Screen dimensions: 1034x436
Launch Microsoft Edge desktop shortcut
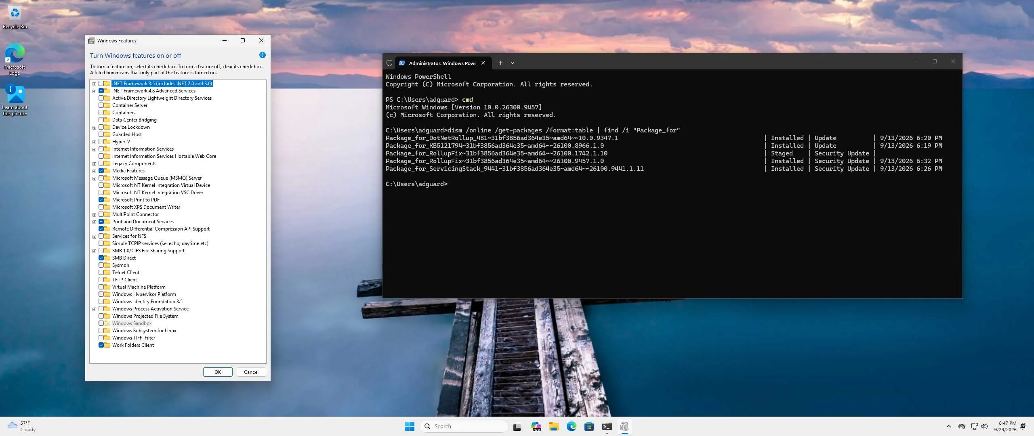[x=15, y=59]
